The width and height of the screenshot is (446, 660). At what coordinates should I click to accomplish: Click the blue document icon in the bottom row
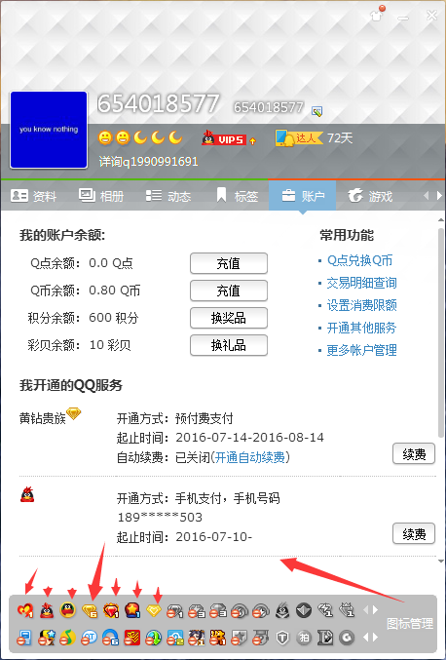click(x=24, y=639)
